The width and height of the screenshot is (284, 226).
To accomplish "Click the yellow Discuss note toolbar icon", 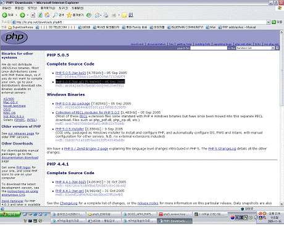I will (124, 15).
